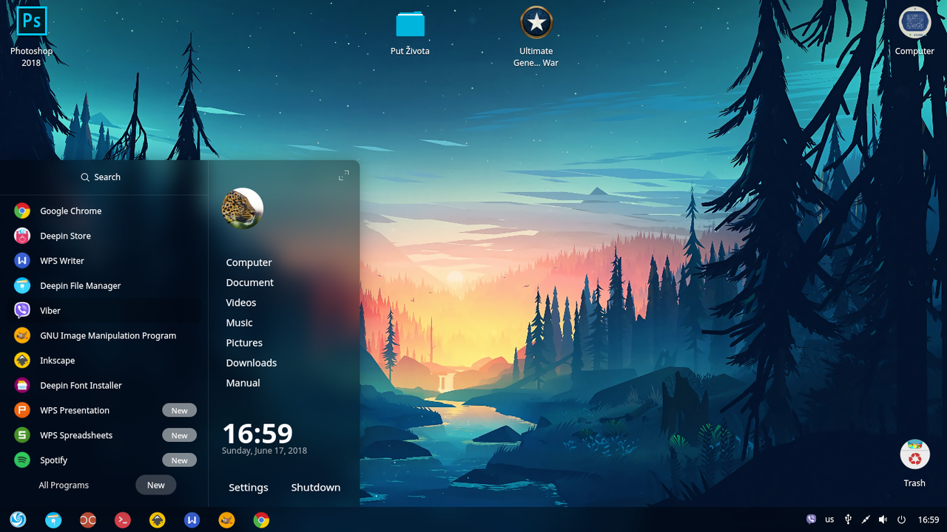Open the Chrome icon in the dock
The image size is (947, 532).
261,519
